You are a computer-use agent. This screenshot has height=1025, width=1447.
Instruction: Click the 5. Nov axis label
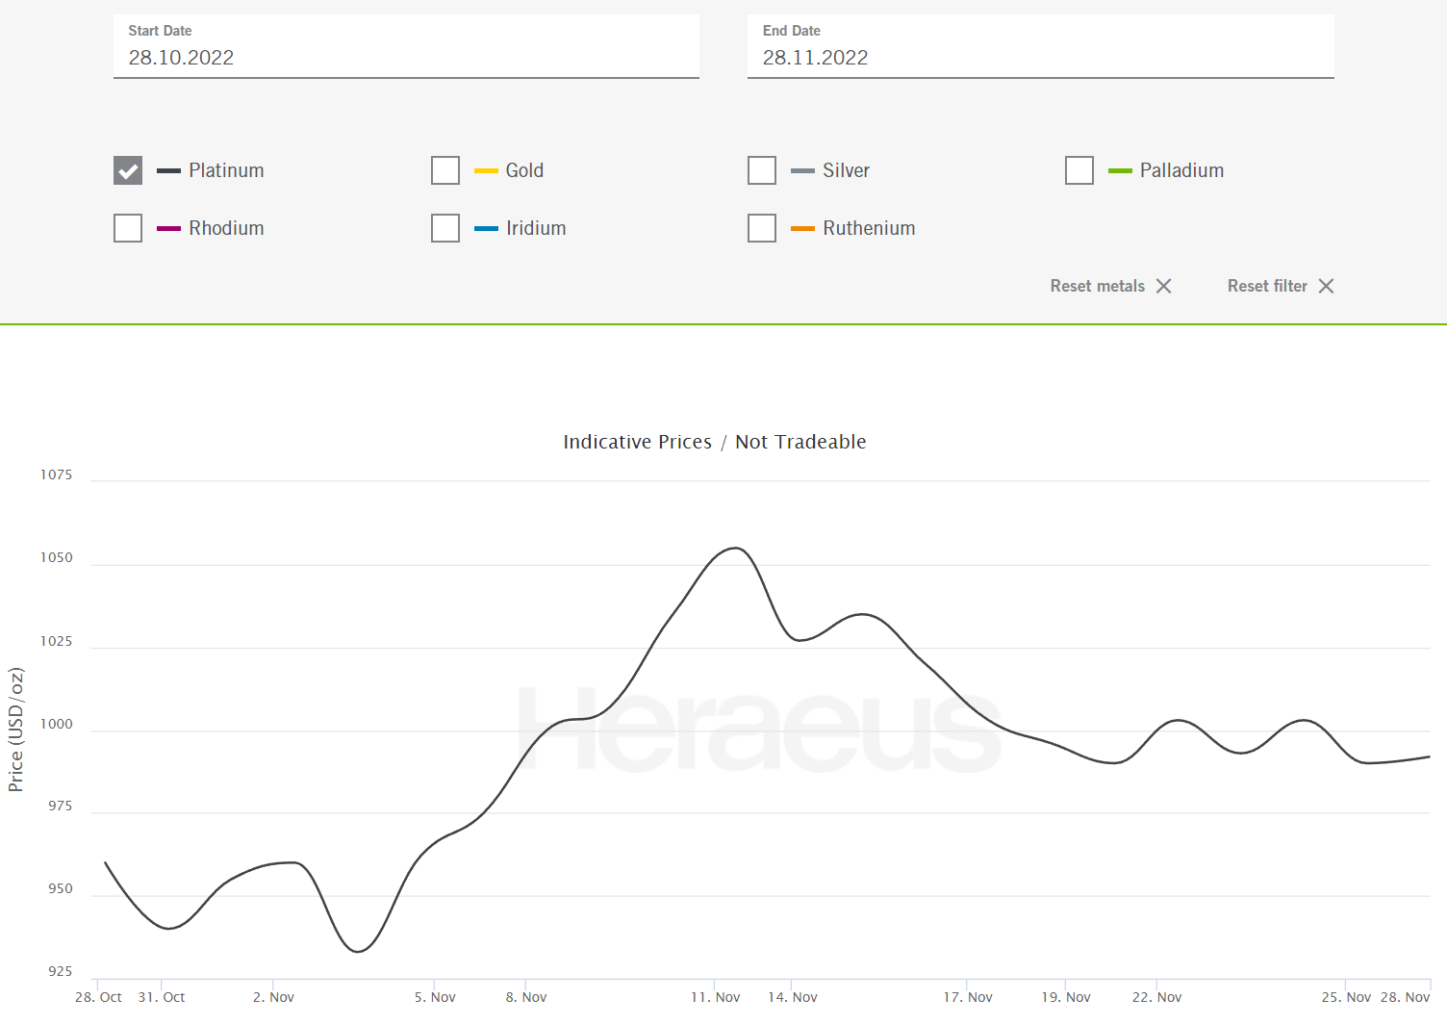coord(435,997)
